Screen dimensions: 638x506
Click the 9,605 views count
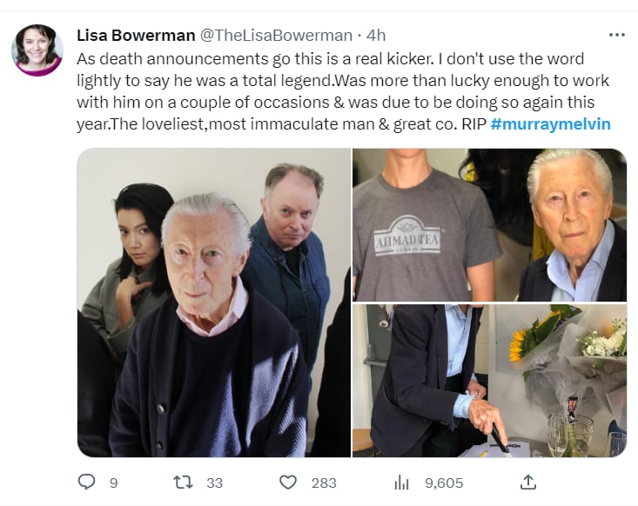tap(443, 483)
